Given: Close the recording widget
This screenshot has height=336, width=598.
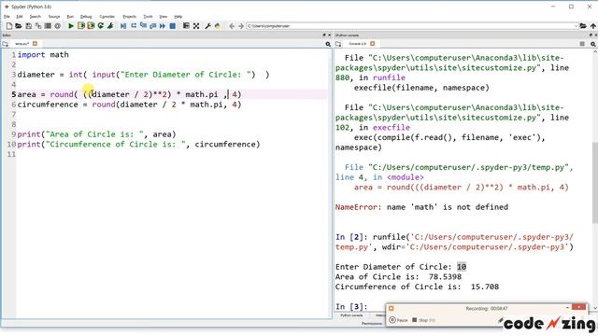Looking at the screenshot, I should [x=579, y=307].
